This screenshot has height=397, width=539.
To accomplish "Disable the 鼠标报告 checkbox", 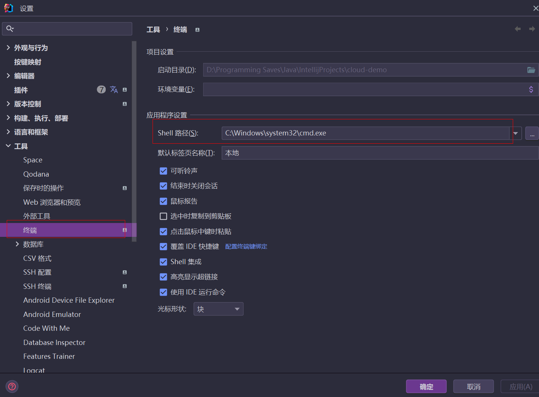I will [x=163, y=201].
